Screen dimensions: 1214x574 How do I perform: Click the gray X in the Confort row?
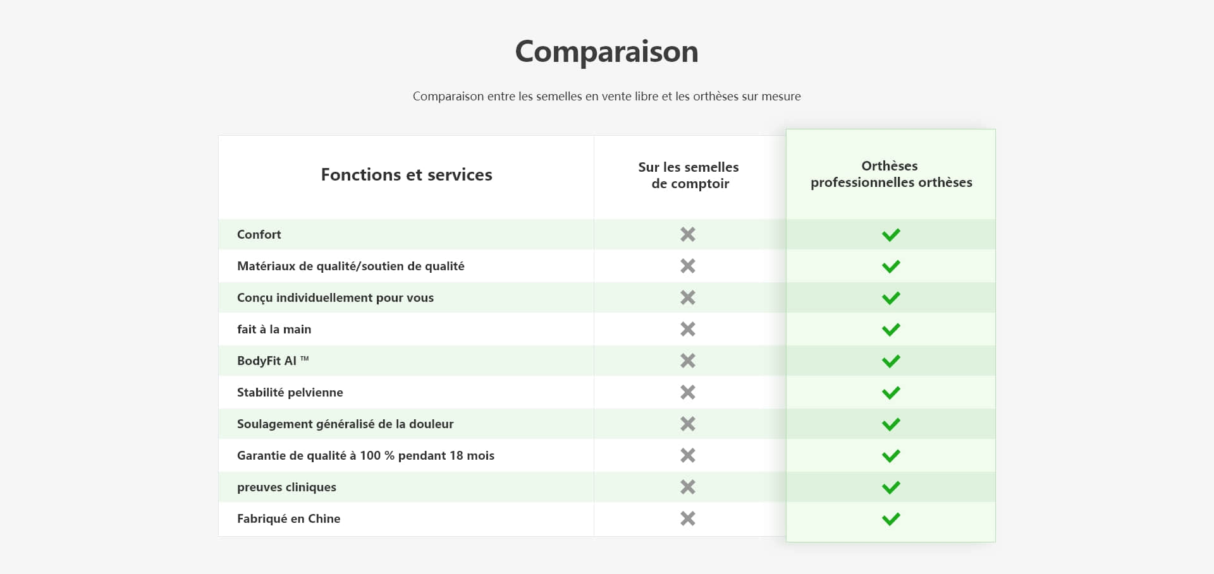[x=688, y=234]
